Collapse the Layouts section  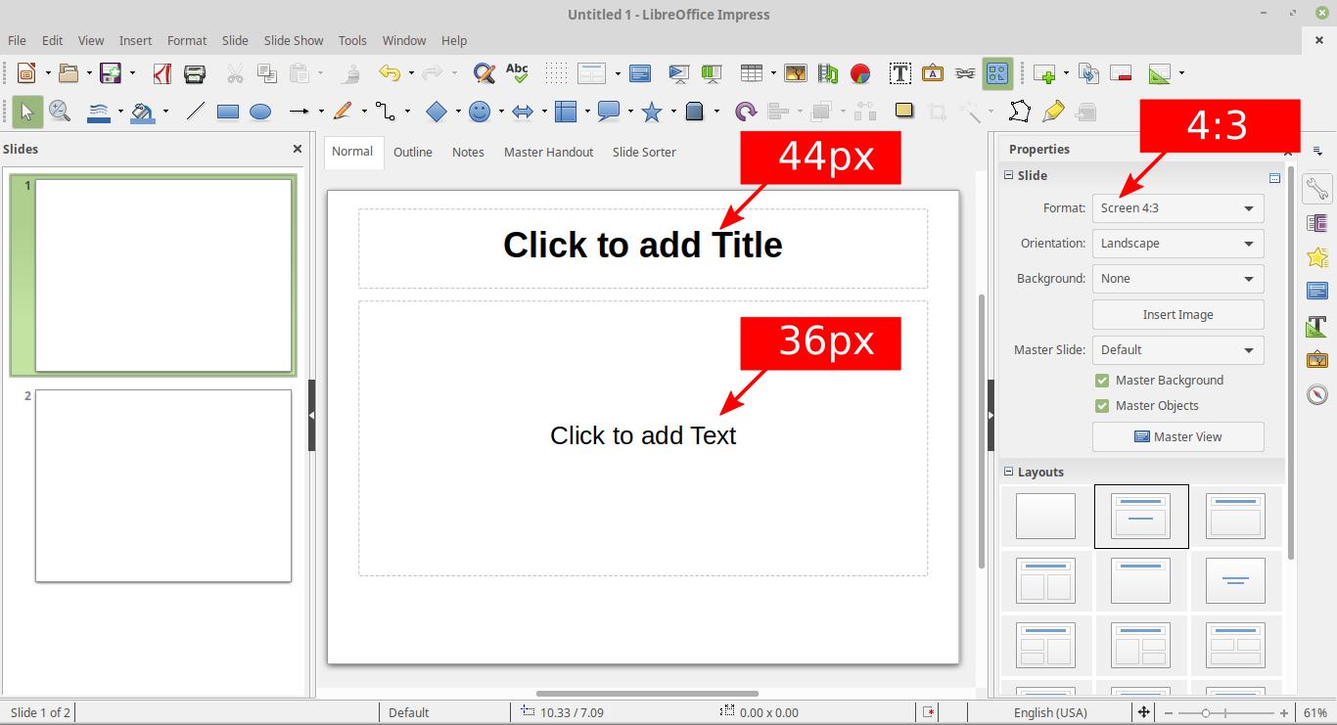(1009, 472)
